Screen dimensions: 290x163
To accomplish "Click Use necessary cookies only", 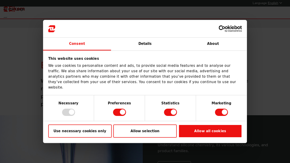I will click(80, 131).
